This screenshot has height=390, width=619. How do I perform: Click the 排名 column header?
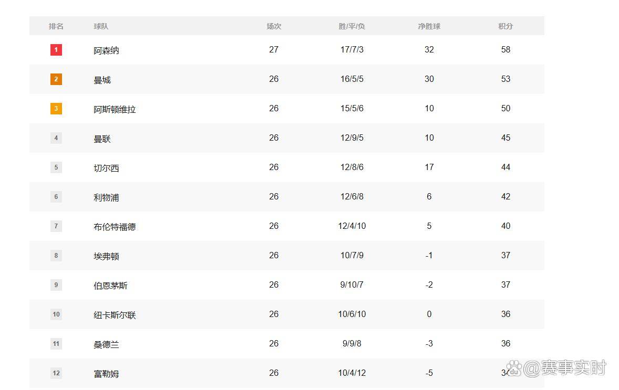(x=56, y=26)
